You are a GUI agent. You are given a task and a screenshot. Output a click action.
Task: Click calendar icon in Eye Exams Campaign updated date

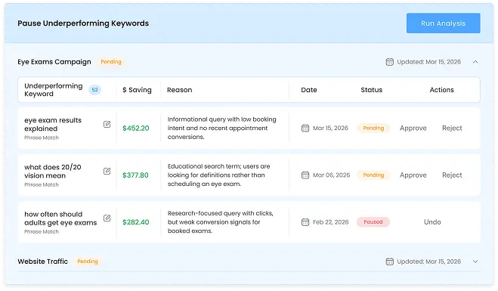tap(390, 62)
